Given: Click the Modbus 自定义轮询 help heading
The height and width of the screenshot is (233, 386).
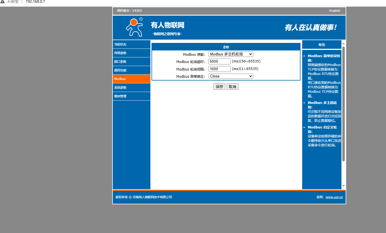Looking at the screenshot, I should coord(322,129).
